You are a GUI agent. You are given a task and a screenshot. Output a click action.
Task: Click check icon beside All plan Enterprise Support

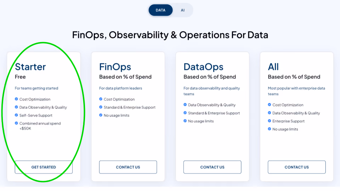point(269,121)
